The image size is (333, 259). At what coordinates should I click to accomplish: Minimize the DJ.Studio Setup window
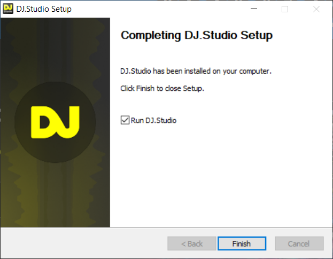coord(254,9)
